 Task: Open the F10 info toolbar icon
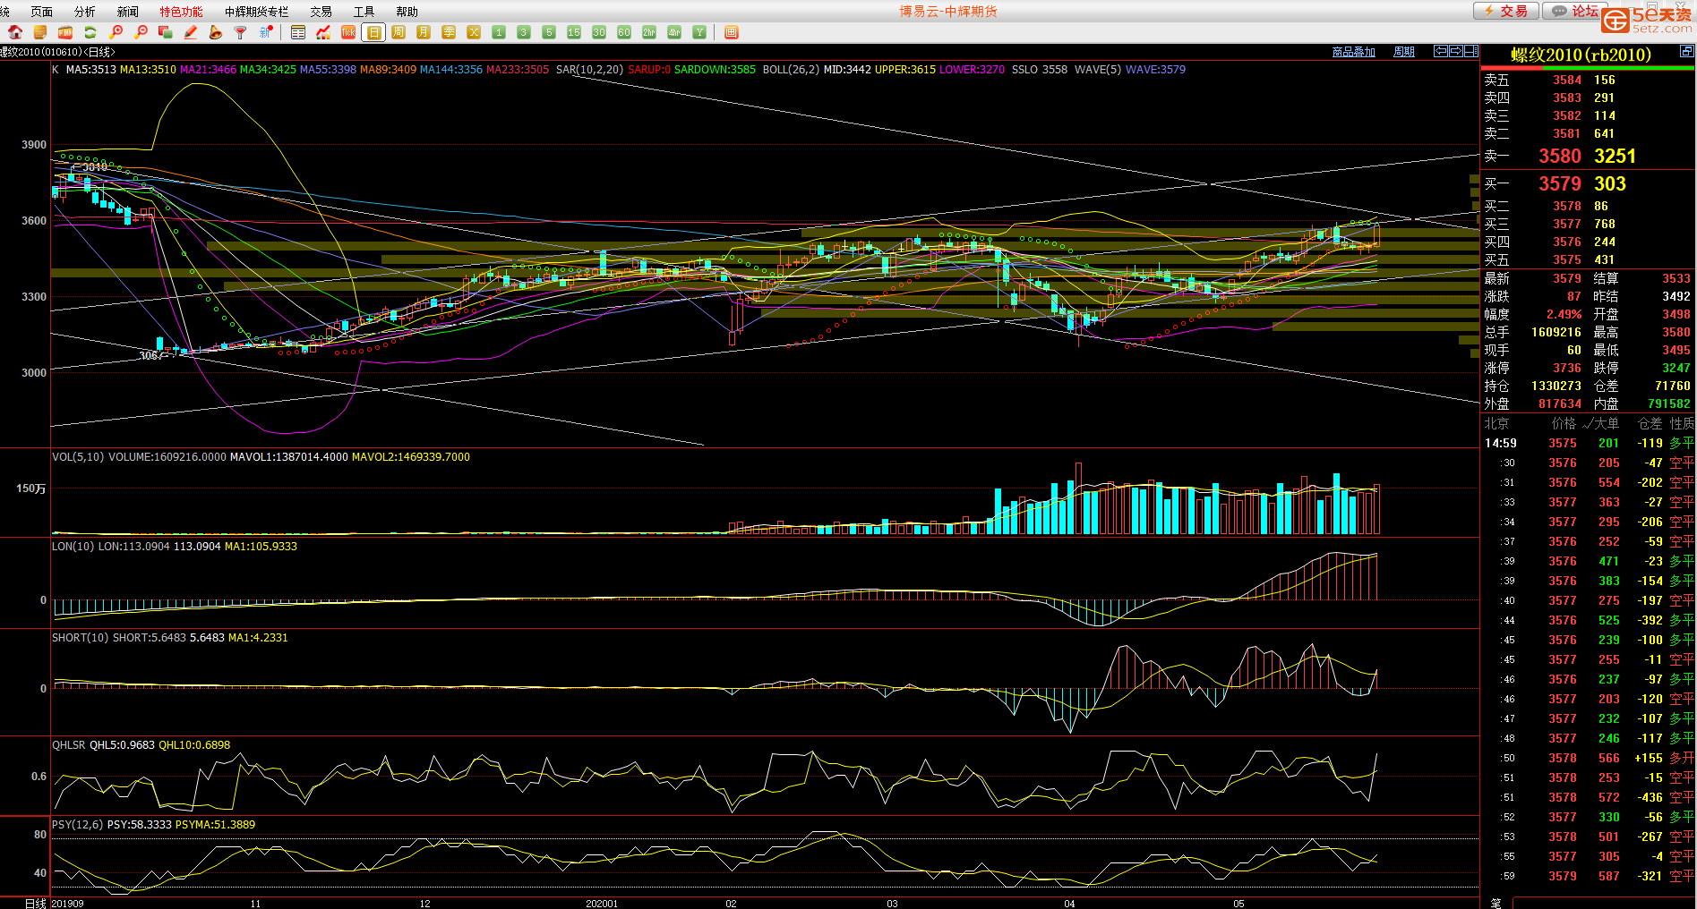65,32
